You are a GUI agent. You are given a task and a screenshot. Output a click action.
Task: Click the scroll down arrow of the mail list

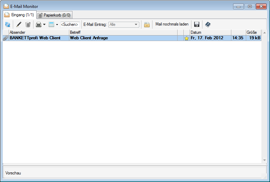[x=264, y=161]
